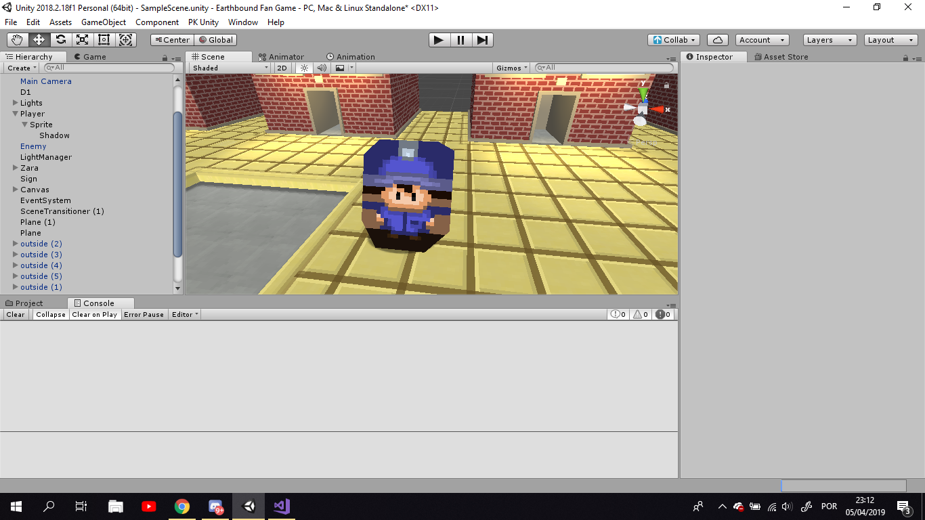Toggle Error Pause in Console
This screenshot has height=520, width=925.
144,314
